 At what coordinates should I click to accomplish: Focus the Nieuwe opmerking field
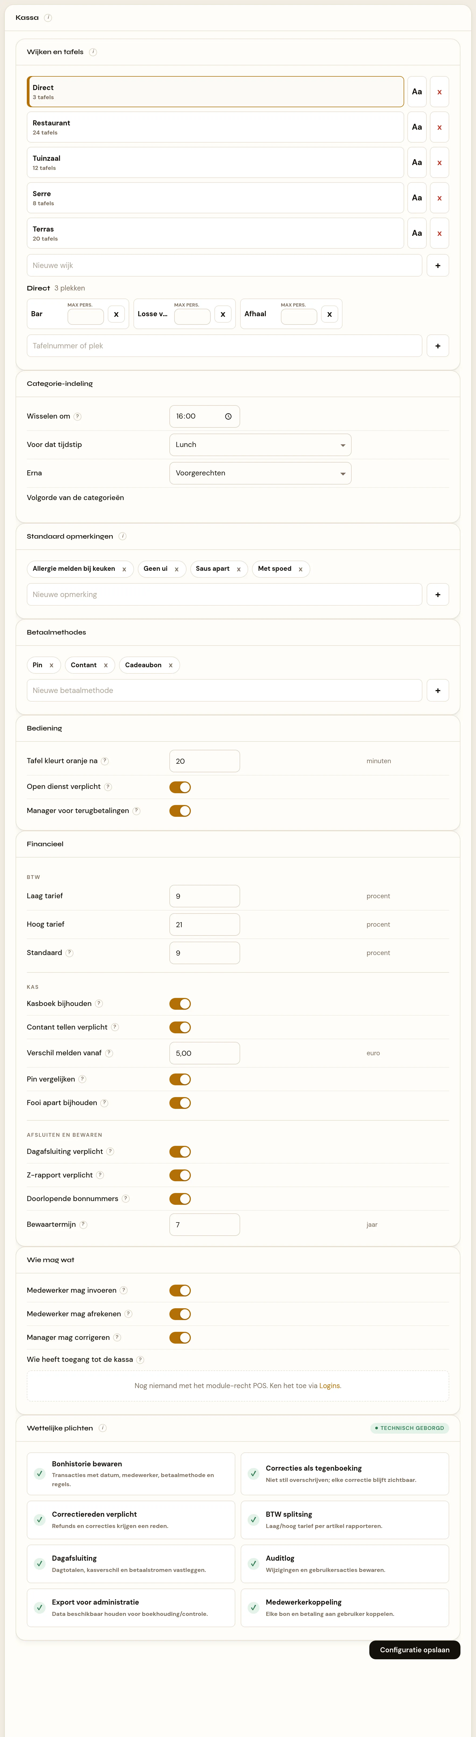[225, 595]
